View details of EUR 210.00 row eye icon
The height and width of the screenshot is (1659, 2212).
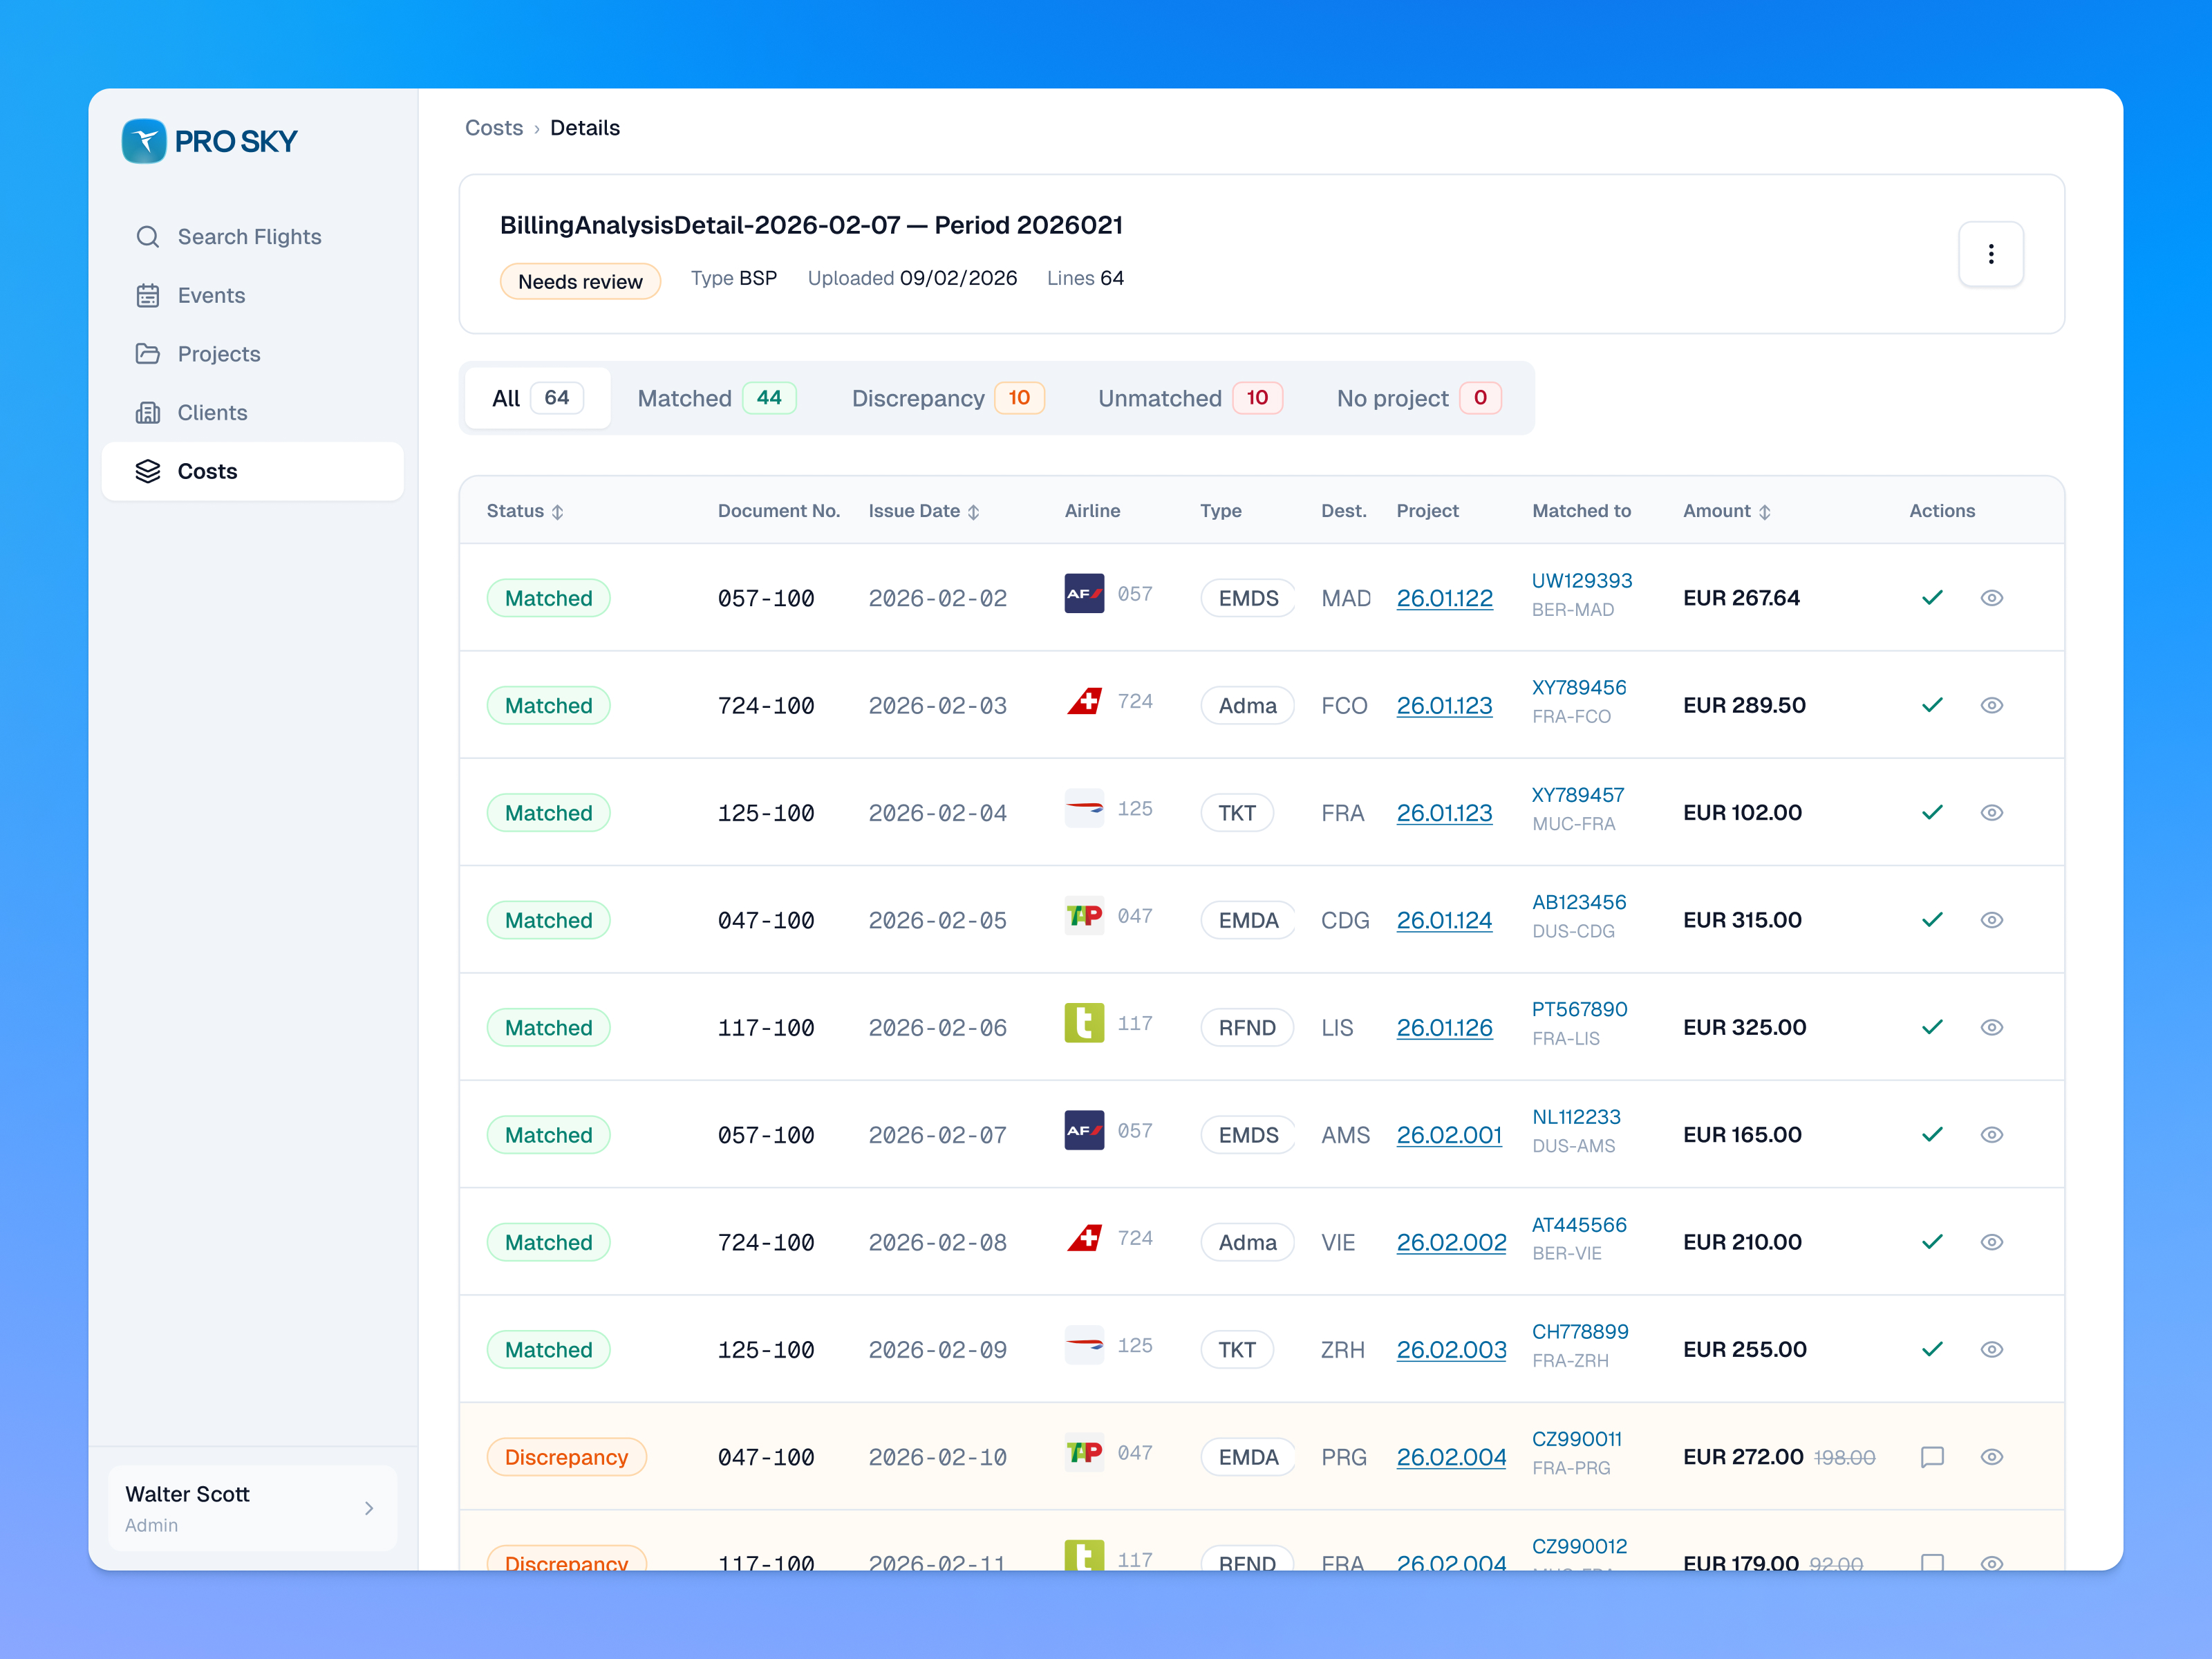coord(1991,1242)
